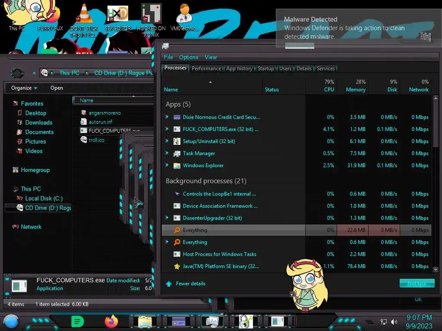Open the File menu in Task Manager

click(168, 57)
